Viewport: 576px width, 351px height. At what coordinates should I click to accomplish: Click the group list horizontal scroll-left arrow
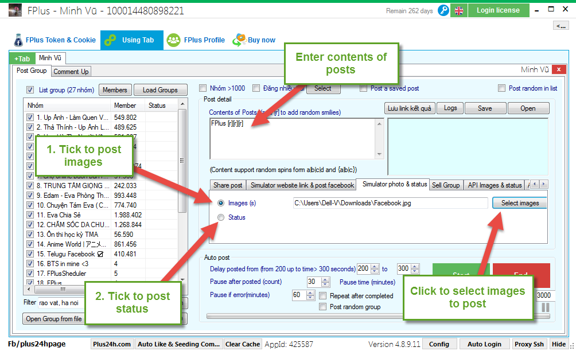coord(29,289)
